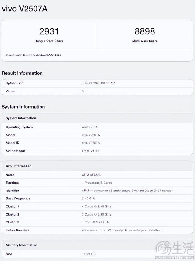Click the Multi-Core Score label
Viewport: 195px width, 261px height.
point(145,41)
